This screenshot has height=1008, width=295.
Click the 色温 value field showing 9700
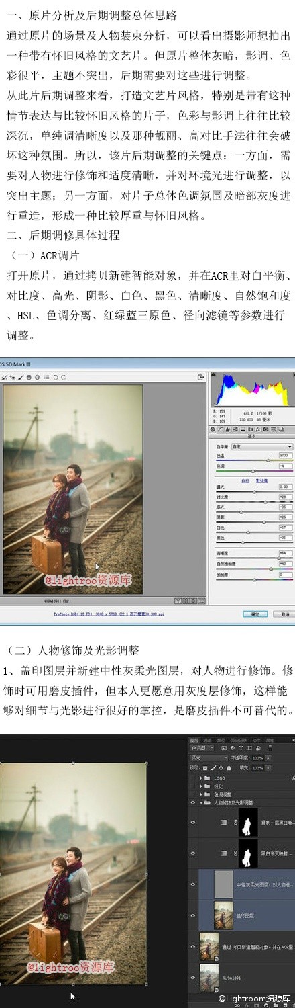(x=286, y=455)
